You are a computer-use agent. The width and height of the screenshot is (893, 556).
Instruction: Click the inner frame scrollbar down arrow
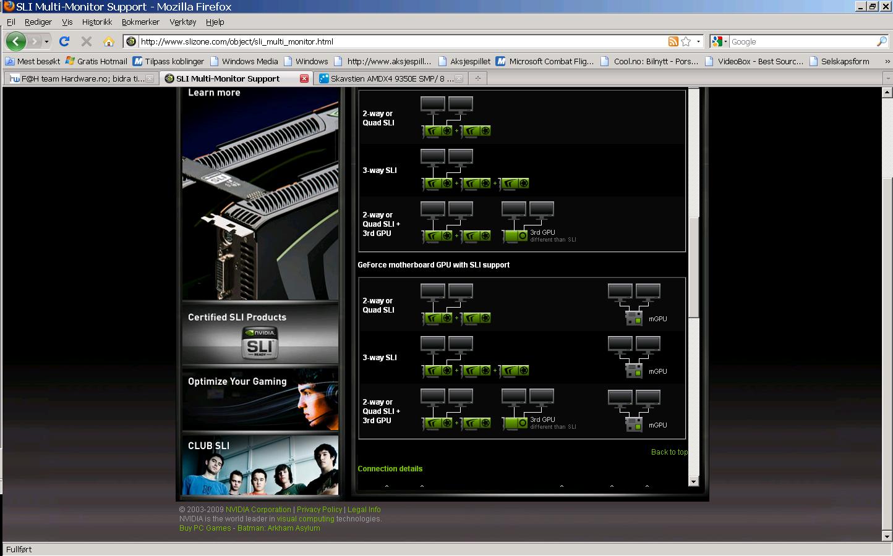(x=693, y=482)
